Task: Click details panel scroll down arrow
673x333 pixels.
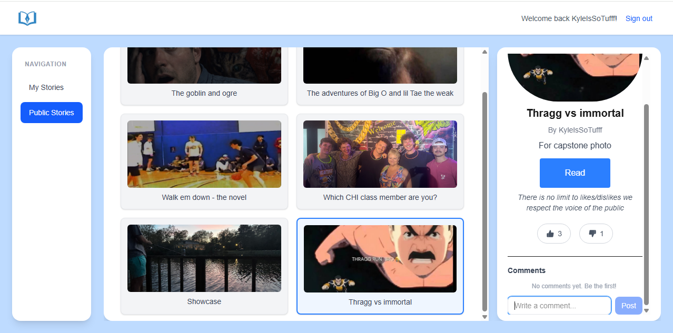Action: (x=646, y=310)
